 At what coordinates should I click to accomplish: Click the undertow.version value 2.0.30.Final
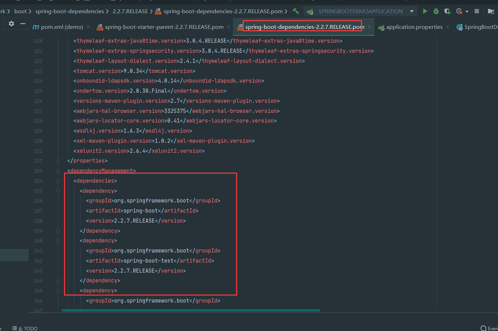point(148,91)
